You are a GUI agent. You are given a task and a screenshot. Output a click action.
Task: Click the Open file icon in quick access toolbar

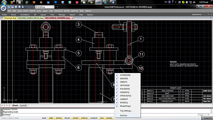[13, 7]
